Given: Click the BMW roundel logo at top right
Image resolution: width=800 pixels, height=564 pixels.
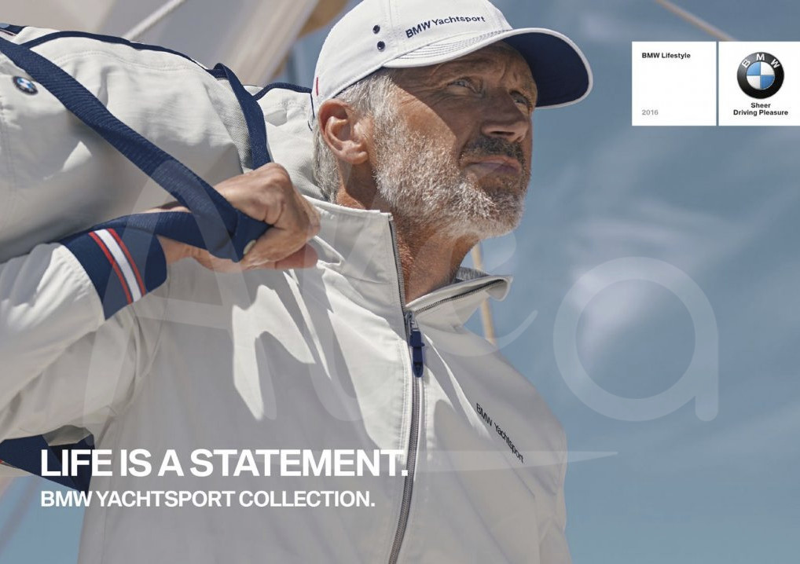Looking at the screenshot, I should click(x=760, y=75).
